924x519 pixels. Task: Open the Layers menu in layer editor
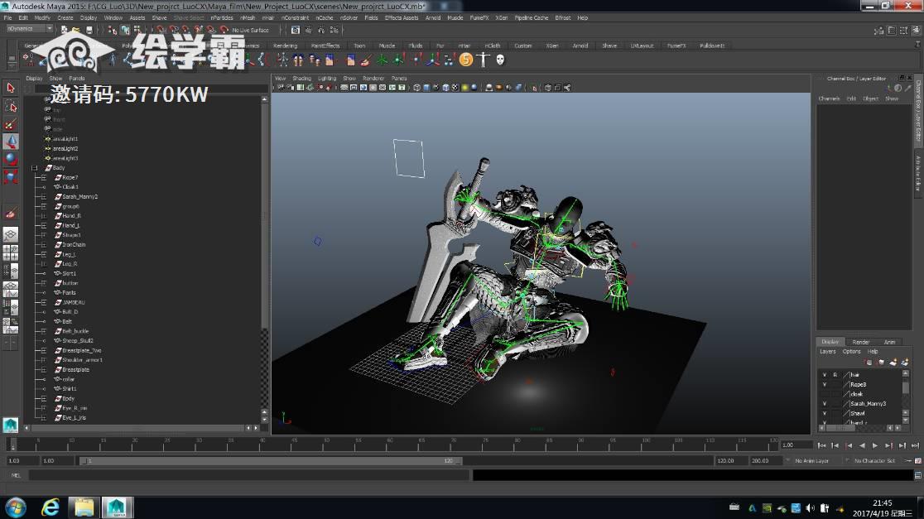click(x=828, y=352)
